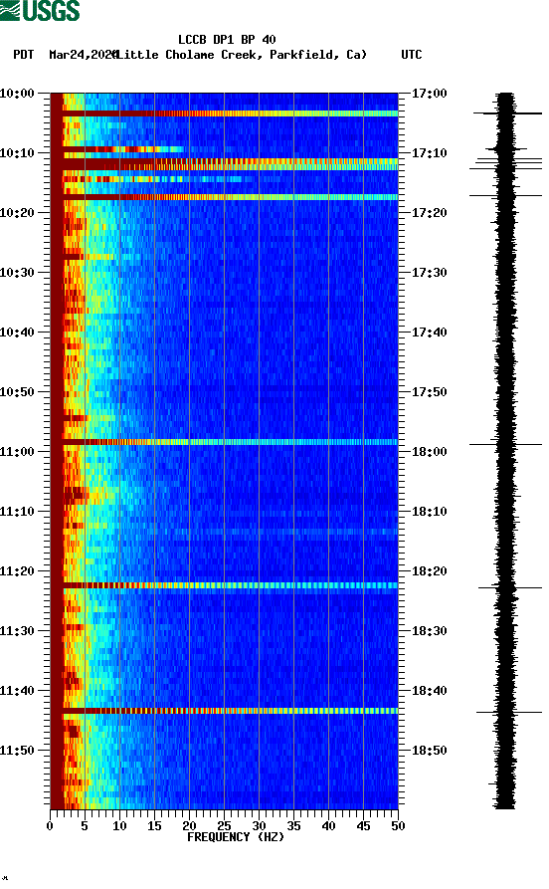Image resolution: width=549 pixels, height=889 pixels.
Task: Click the '11:20' PDT time label
Action: [x=17, y=571]
